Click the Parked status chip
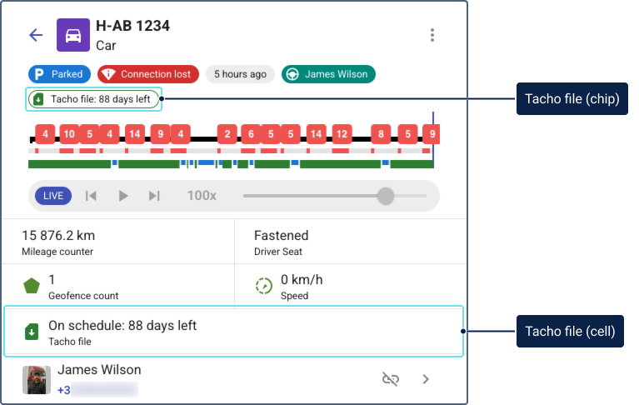Image resolution: width=639 pixels, height=405 pixels. (x=59, y=74)
